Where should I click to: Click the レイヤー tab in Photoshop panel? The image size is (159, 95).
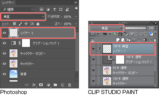tap(8, 3)
